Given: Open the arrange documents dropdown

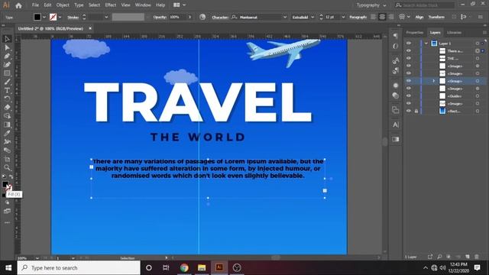Looking at the screenshot, I should (180, 5).
